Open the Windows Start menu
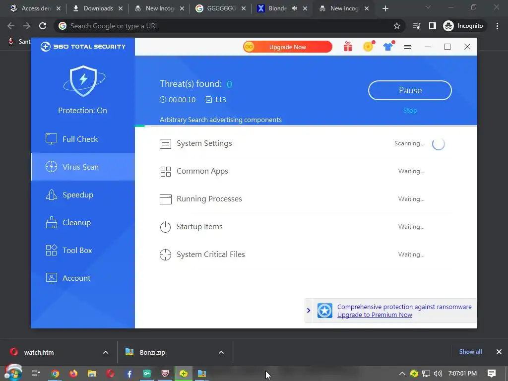Viewport: 508px width, 381px height. 13,373
